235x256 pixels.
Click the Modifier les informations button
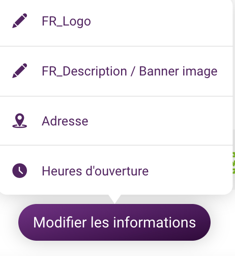[114, 222]
